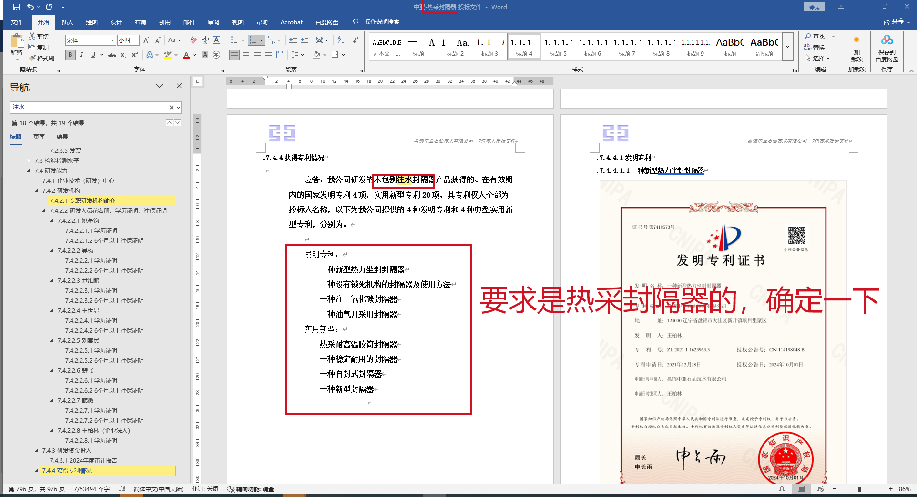Click the navigation search box containing 注水

88,108
